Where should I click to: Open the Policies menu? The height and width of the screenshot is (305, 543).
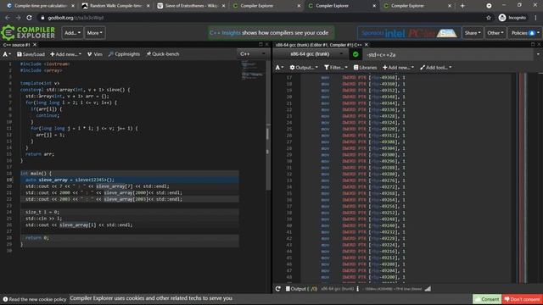pos(525,33)
